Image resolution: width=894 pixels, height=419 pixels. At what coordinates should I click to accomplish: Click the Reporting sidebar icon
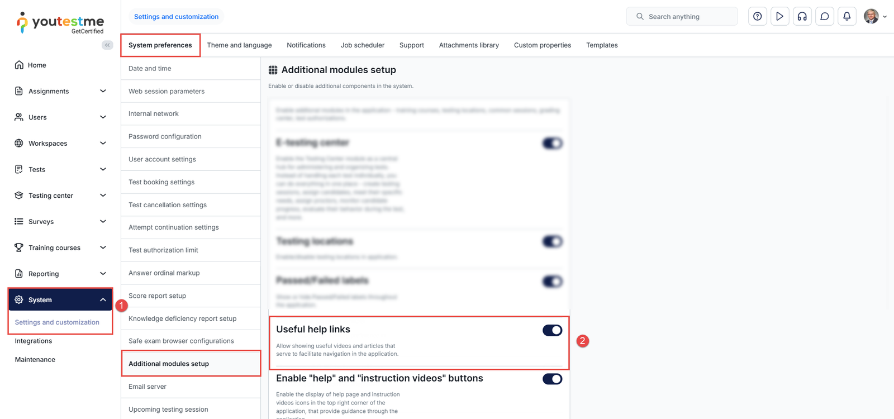[x=19, y=274]
